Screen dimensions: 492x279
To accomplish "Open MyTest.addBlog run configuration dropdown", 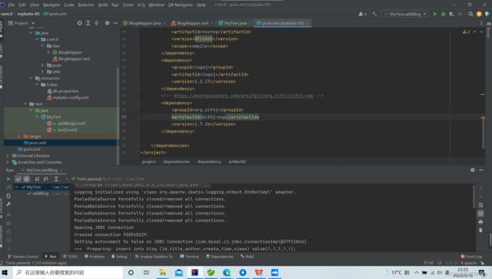I will coord(404,14).
